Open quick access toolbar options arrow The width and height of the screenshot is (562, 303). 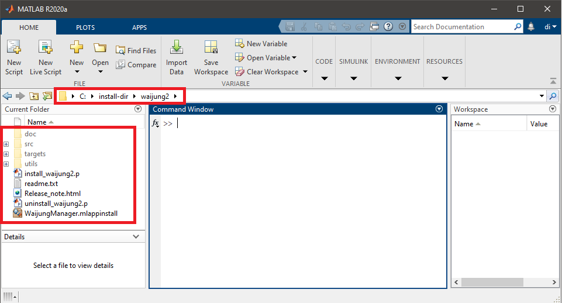click(402, 26)
